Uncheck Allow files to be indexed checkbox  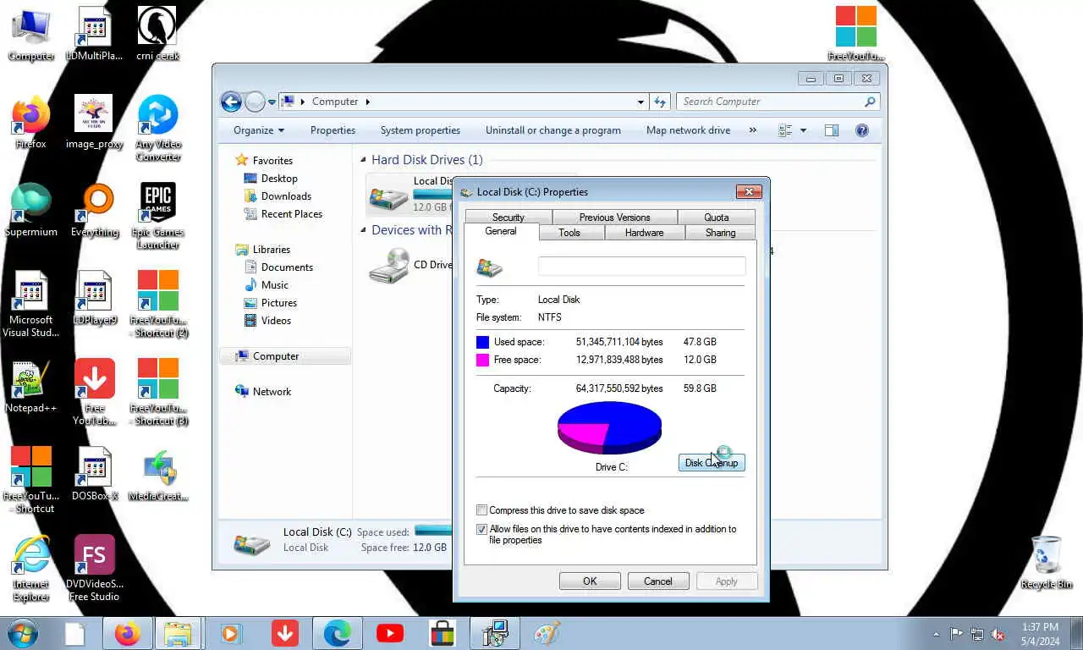(482, 529)
